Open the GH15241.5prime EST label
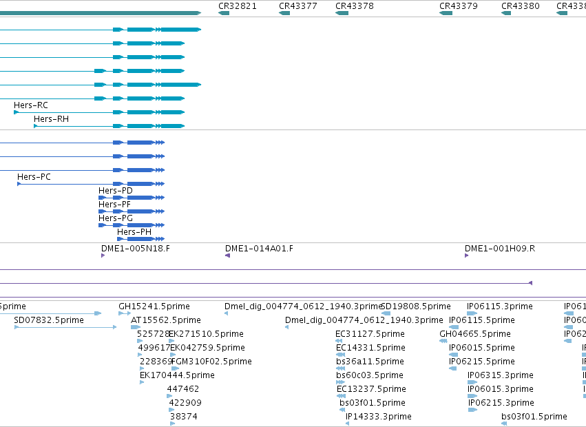 (154, 306)
